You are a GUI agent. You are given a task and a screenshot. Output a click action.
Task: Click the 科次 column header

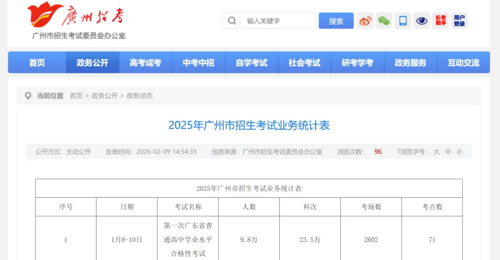310,207
